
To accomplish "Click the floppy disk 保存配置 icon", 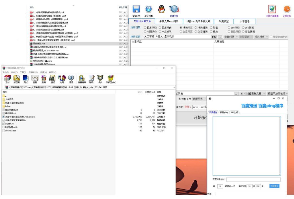I will (136, 10).
